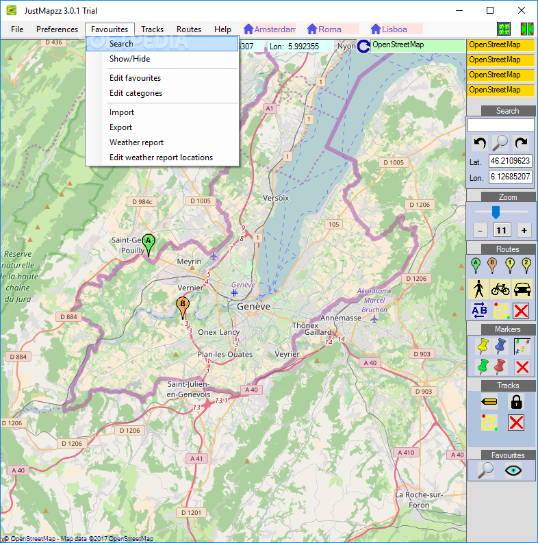Open the Help menu
This screenshot has width=538, height=543.
click(x=222, y=29)
